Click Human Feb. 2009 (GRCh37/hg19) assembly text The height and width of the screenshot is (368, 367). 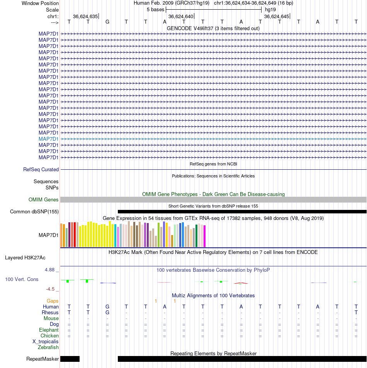(171, 3)
